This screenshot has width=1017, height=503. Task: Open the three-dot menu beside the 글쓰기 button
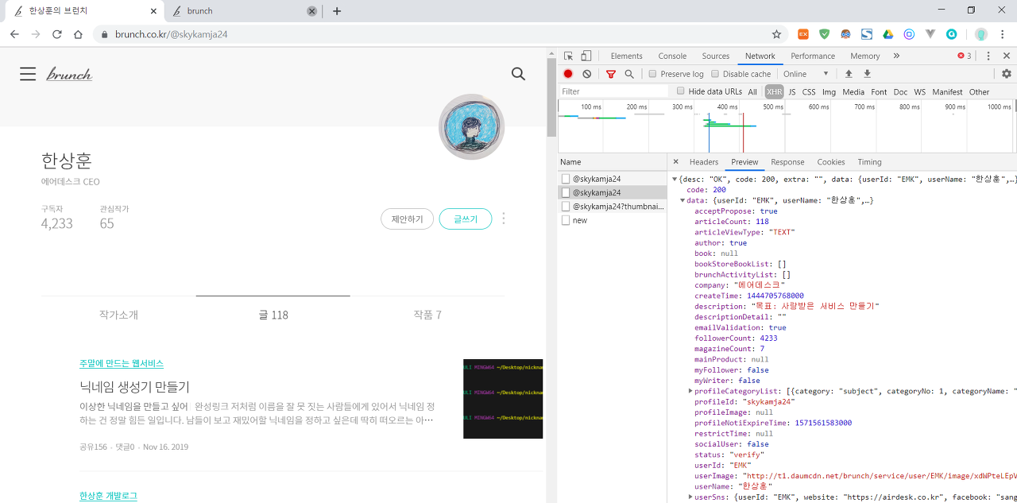(503, 219)
